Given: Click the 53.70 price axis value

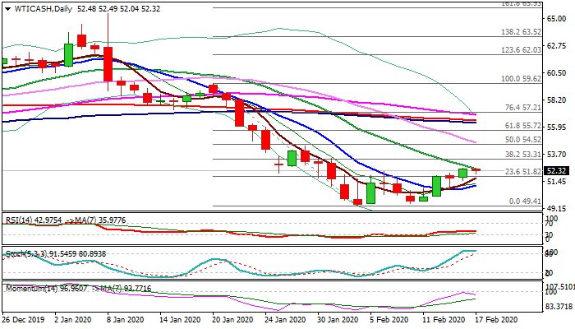Looking at the screenshot, I should [556, 155].
